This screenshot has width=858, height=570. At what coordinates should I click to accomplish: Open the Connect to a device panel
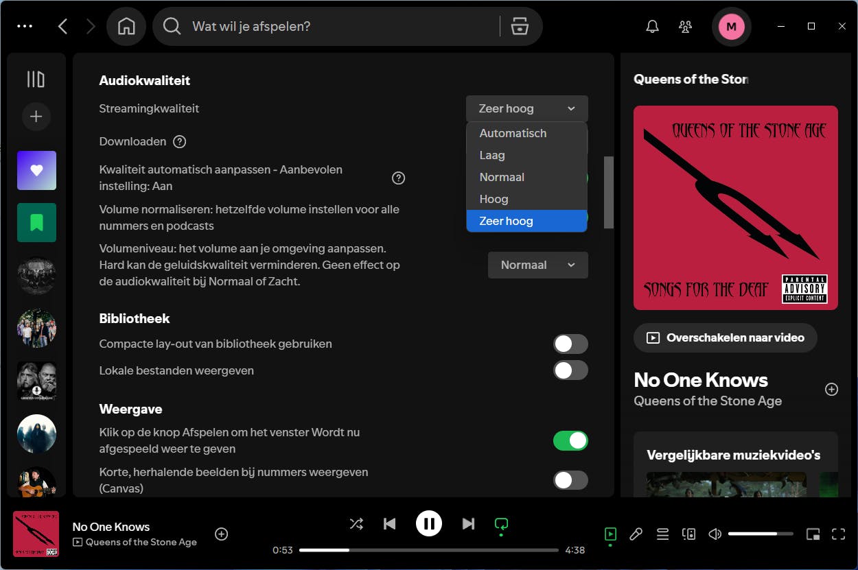click(x=688, y=534)
